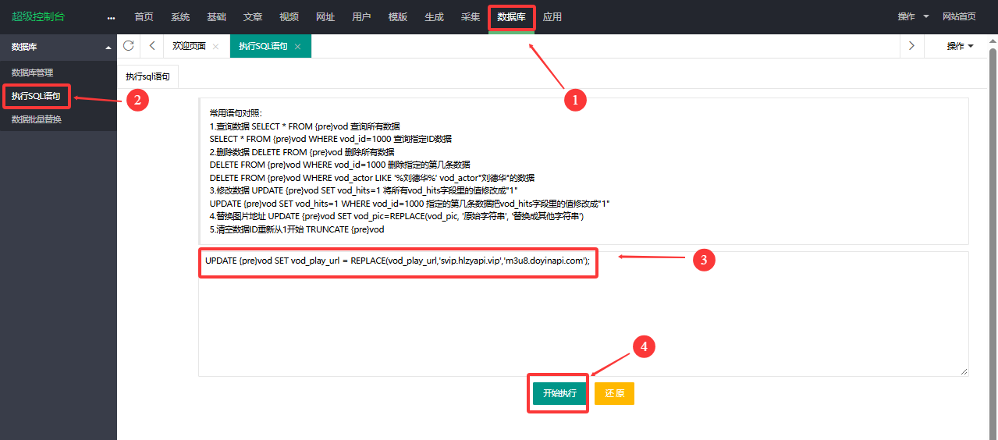Click the line '2.删除数据 DELETE FROM {pre}vod'
This screenshot has height=440, width=998.
point(302,152)
